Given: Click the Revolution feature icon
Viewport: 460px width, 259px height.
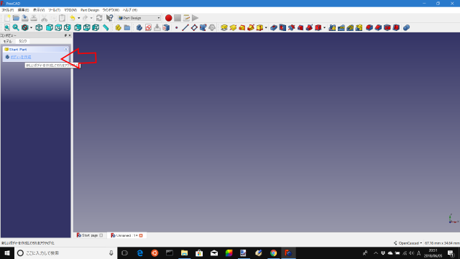Looking at the screenshot, I should point(233,27).
